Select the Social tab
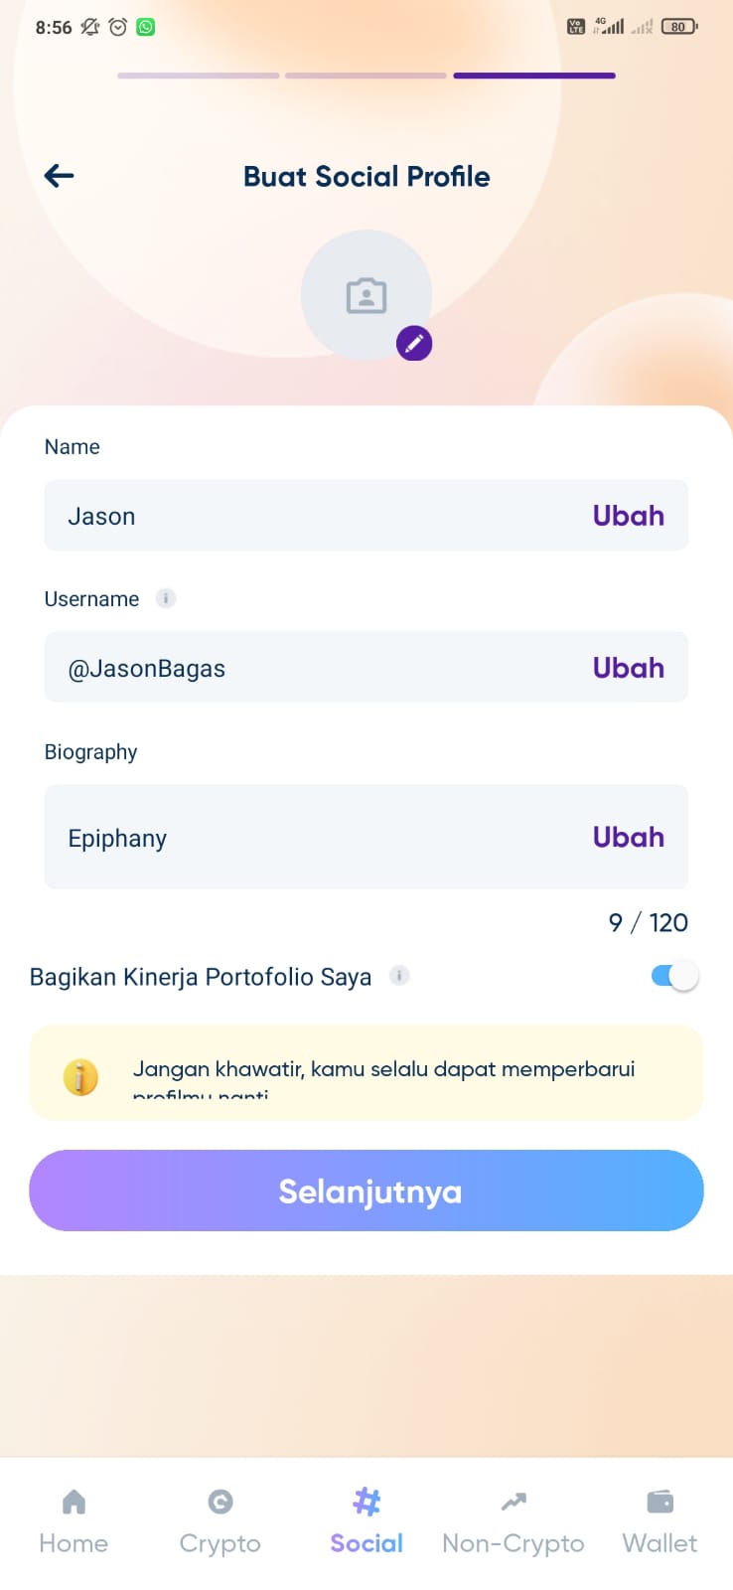This screenshot has height=1590, width=733. tap(366, 1521)
